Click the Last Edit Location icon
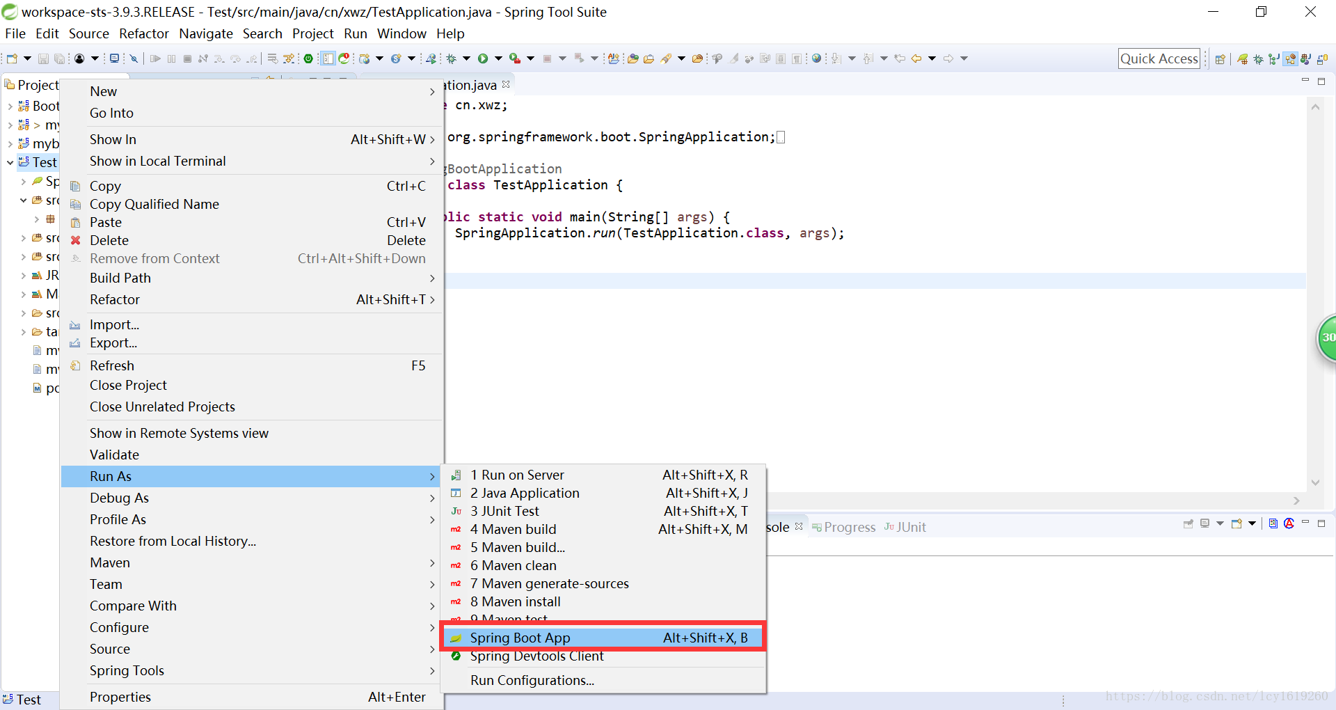This screenshot has height=710, width=1336. (x=899, y=58)
